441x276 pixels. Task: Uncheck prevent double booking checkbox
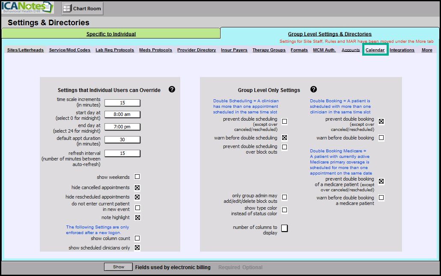(x=381, y=122)
